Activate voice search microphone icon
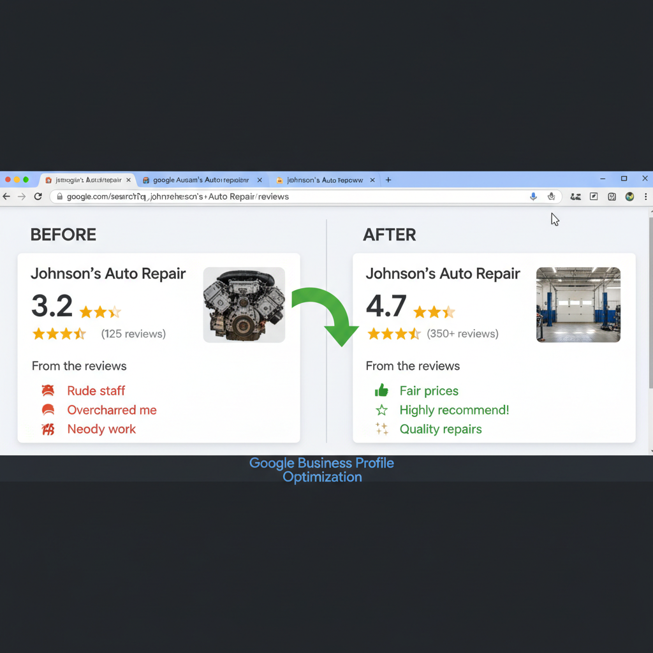 pos(533,196)
